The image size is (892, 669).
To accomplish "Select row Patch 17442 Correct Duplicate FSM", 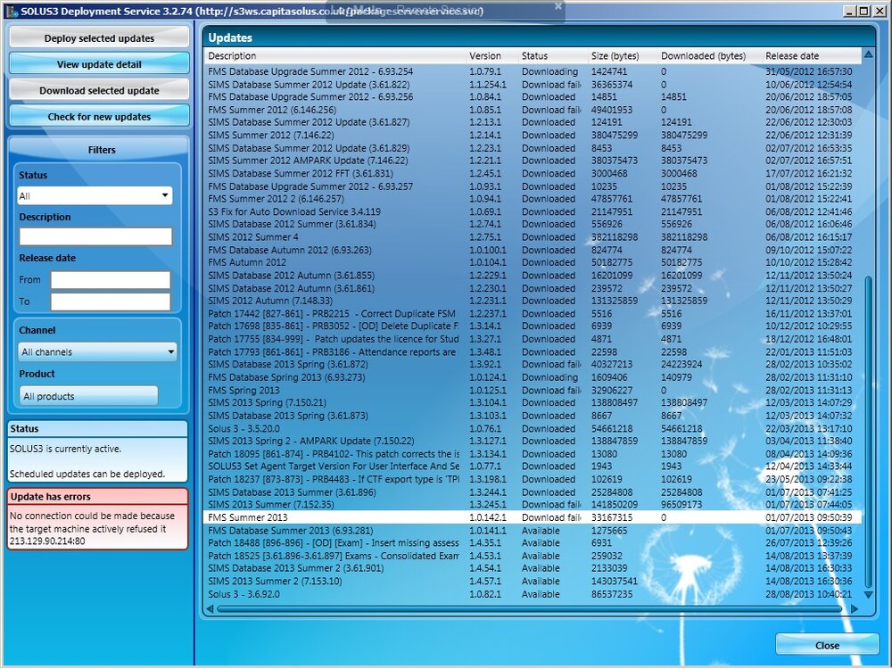I will [533, 313].
